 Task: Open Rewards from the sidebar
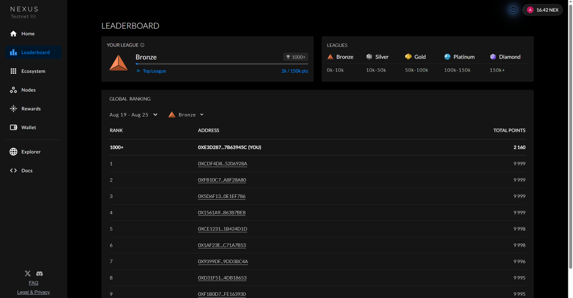[x=33, y=109]
